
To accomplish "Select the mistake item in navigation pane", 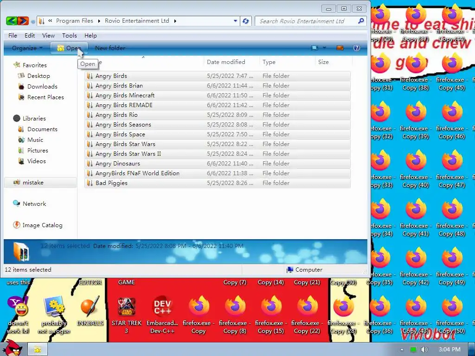I will tap(40, 183).
